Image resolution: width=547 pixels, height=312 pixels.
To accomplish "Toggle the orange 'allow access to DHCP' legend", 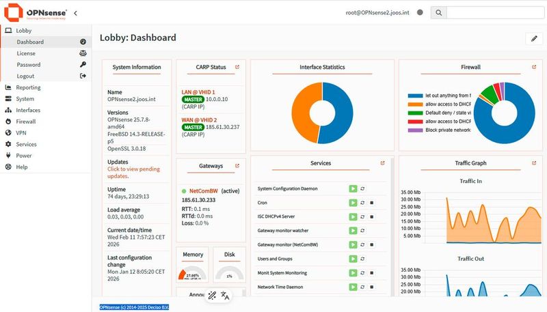I will click(439, 104).
